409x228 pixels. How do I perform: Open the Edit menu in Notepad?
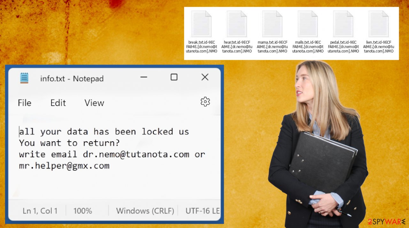point(58,103)
